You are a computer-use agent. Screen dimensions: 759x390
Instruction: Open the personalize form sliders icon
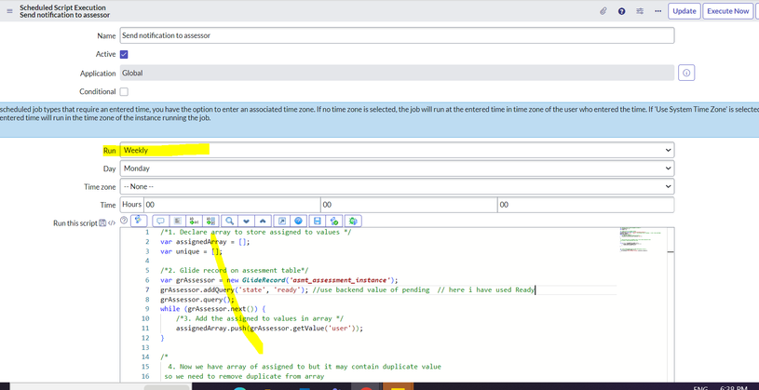pyautogui.click(x=640, y=11)
